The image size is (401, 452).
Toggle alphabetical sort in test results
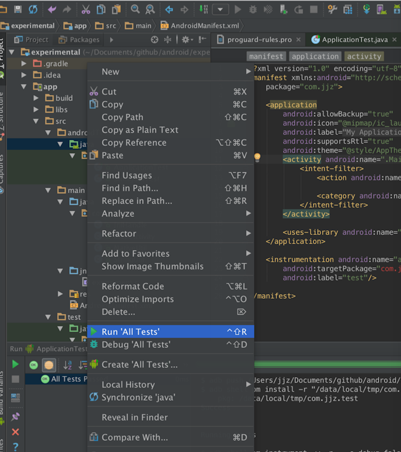(67, 365)
